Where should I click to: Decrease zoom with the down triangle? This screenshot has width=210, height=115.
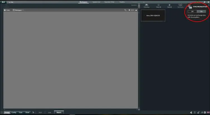click(x=129, y=10)
